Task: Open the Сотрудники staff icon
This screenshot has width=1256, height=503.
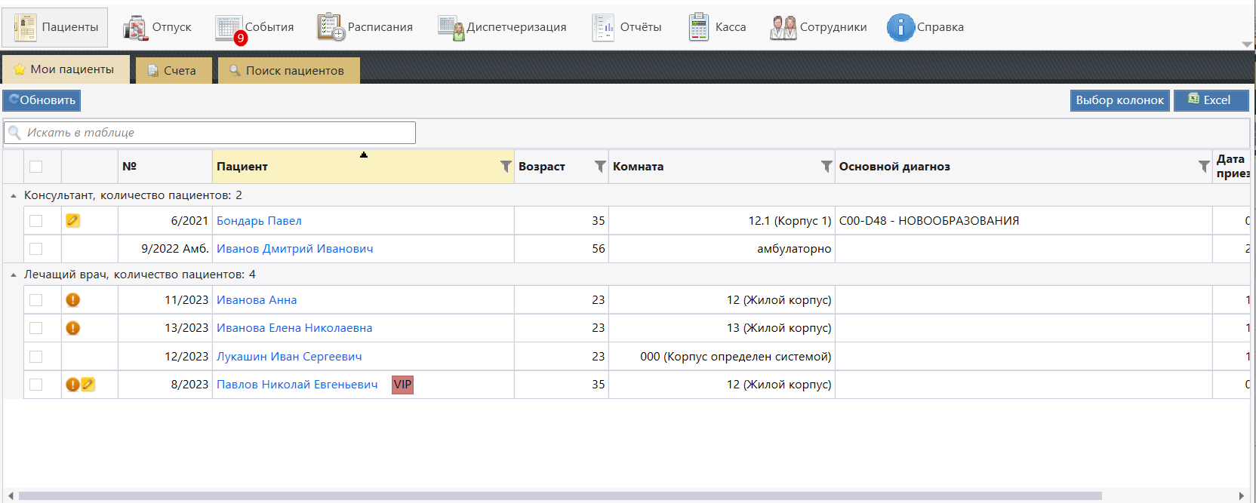Action: pos(783,28)
